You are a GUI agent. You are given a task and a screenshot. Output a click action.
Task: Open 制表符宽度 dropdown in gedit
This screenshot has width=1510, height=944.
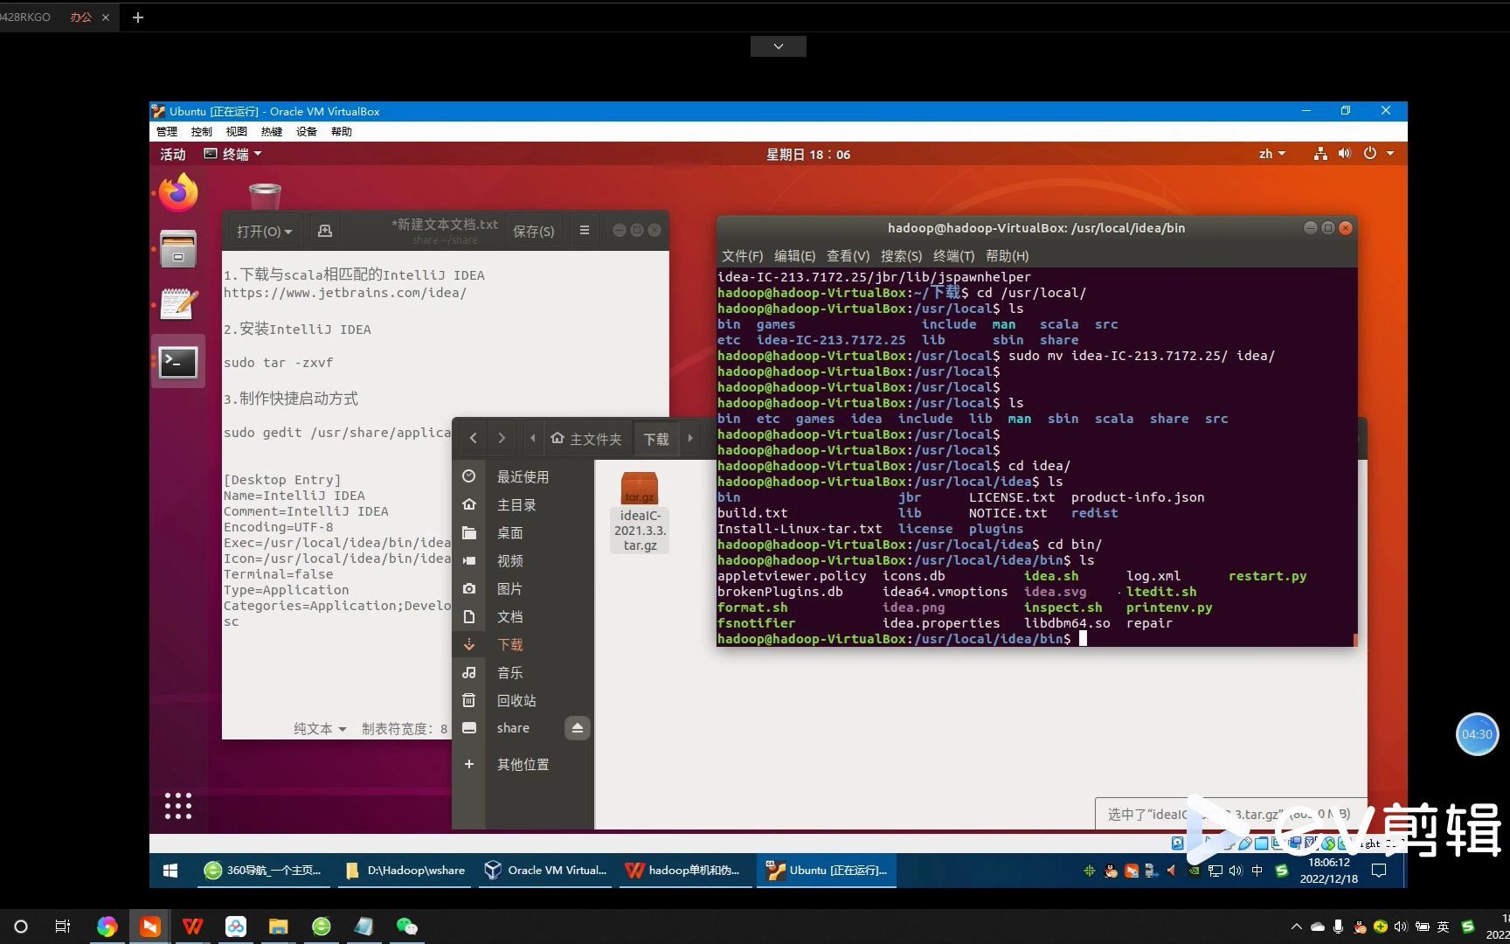(x=405, y=728)
